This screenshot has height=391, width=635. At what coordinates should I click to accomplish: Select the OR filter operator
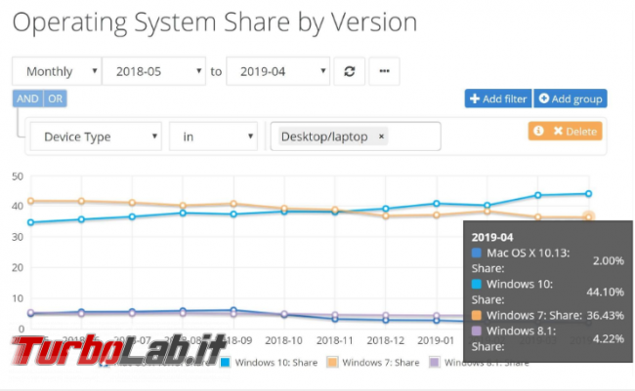(55, 98)
